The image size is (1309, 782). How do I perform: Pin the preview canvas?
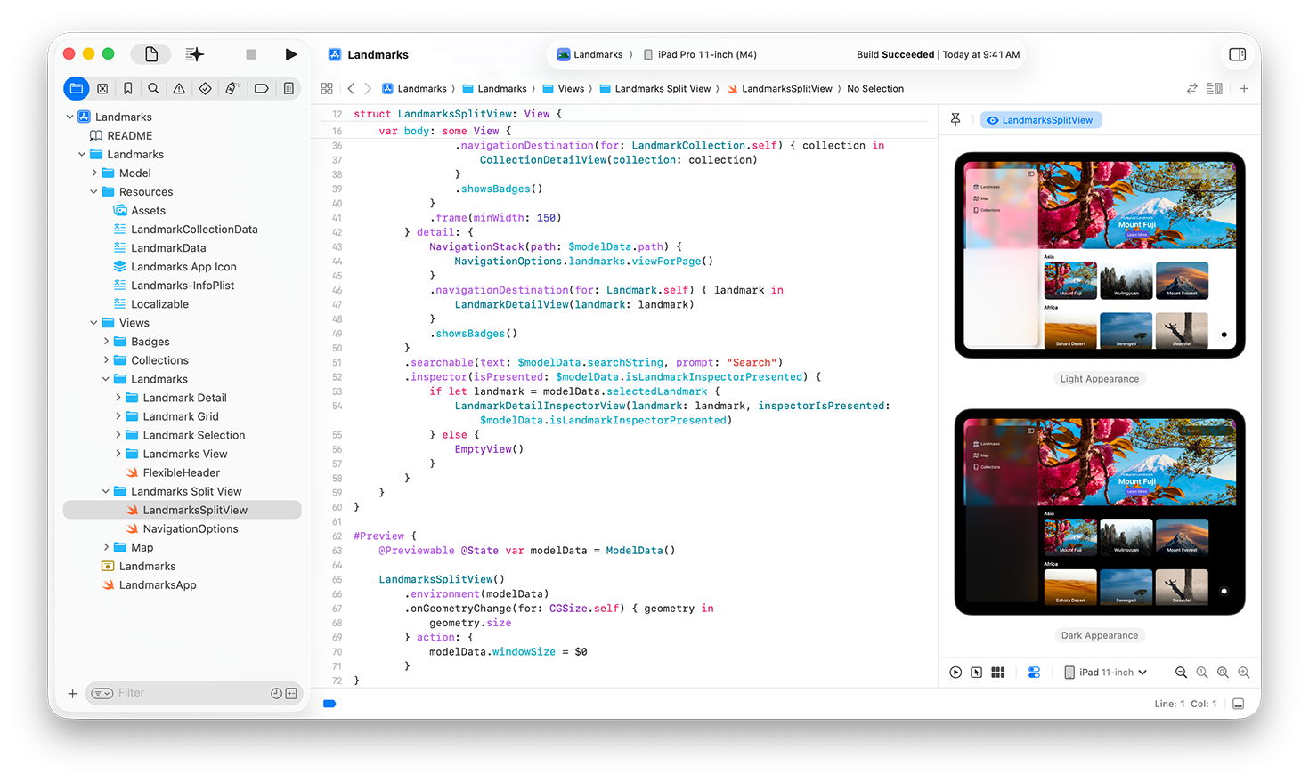coord(955,120)
